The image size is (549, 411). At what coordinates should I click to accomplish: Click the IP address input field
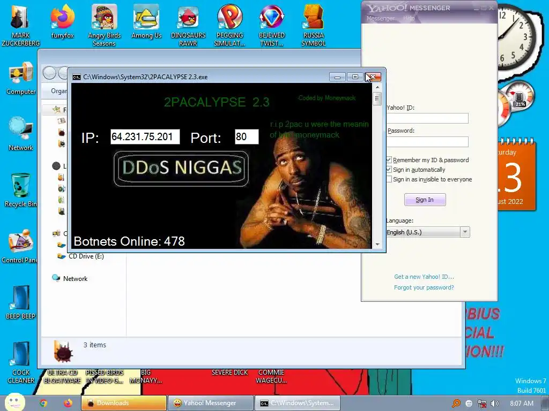click(145, 136)
